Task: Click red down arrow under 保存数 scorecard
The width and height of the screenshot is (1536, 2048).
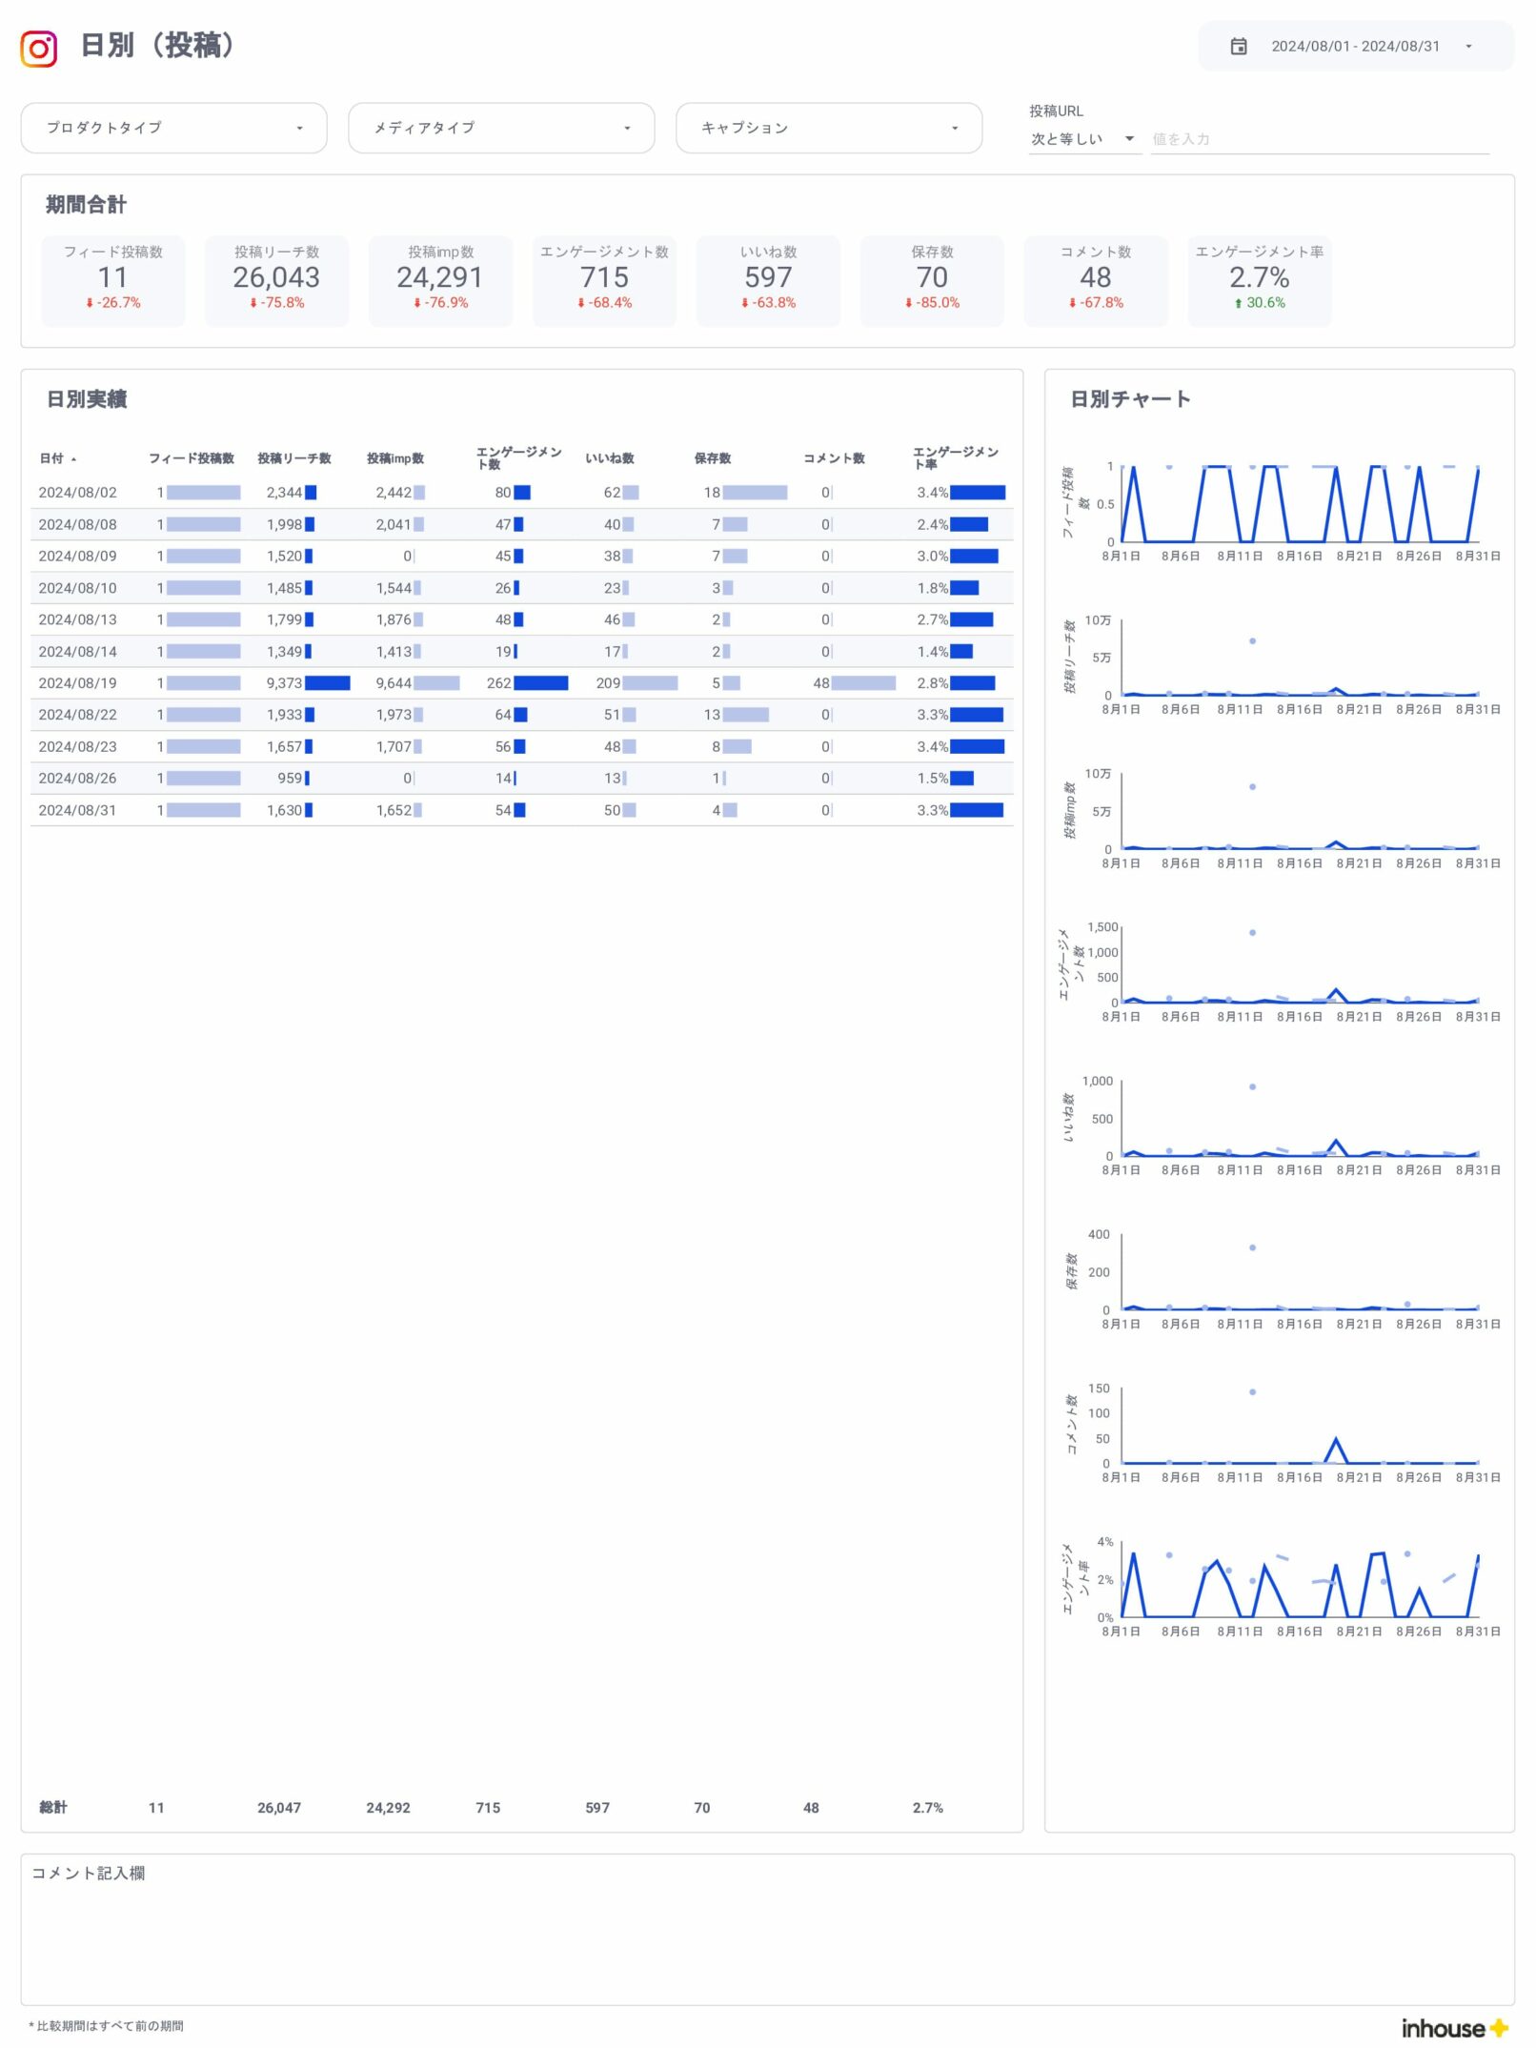Action: [x=908, y=303]
